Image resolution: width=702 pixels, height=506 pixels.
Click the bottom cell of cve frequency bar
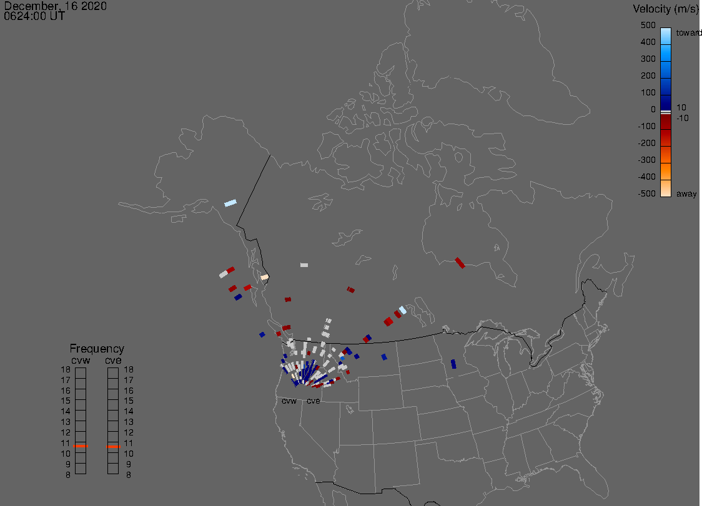pos(113,469)
